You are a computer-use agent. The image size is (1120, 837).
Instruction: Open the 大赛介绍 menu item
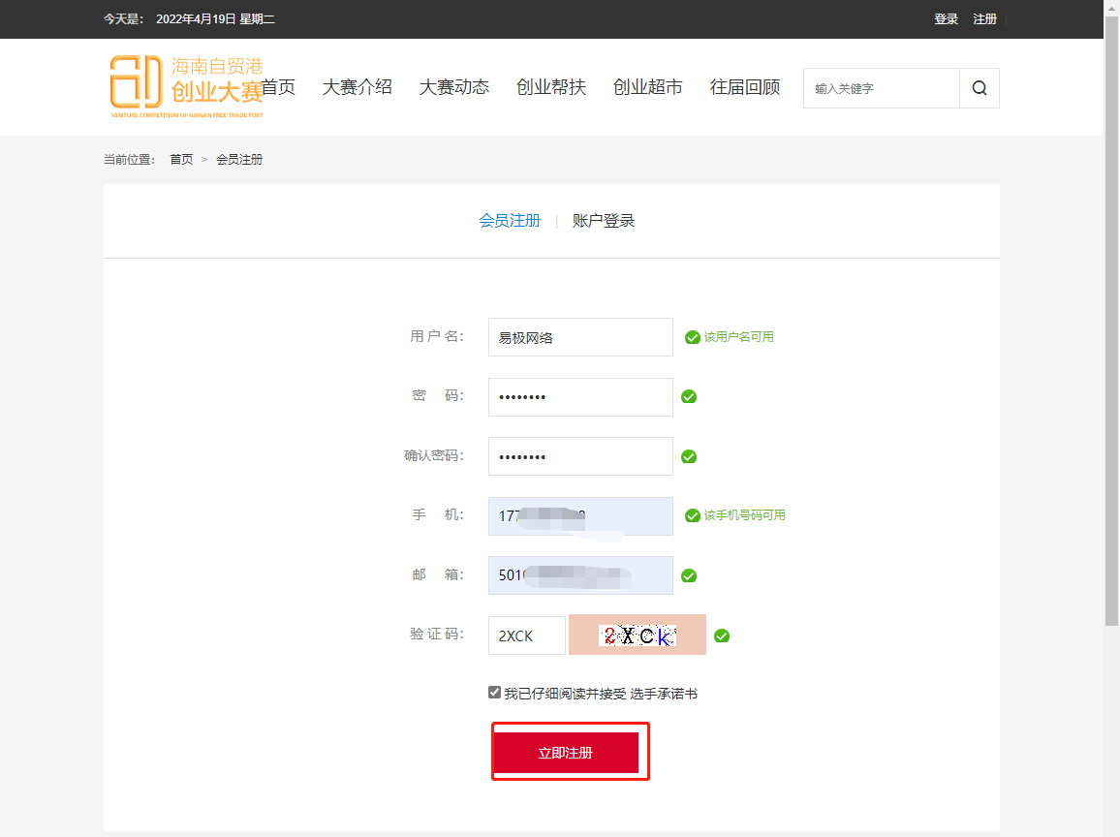pos(357,87)
